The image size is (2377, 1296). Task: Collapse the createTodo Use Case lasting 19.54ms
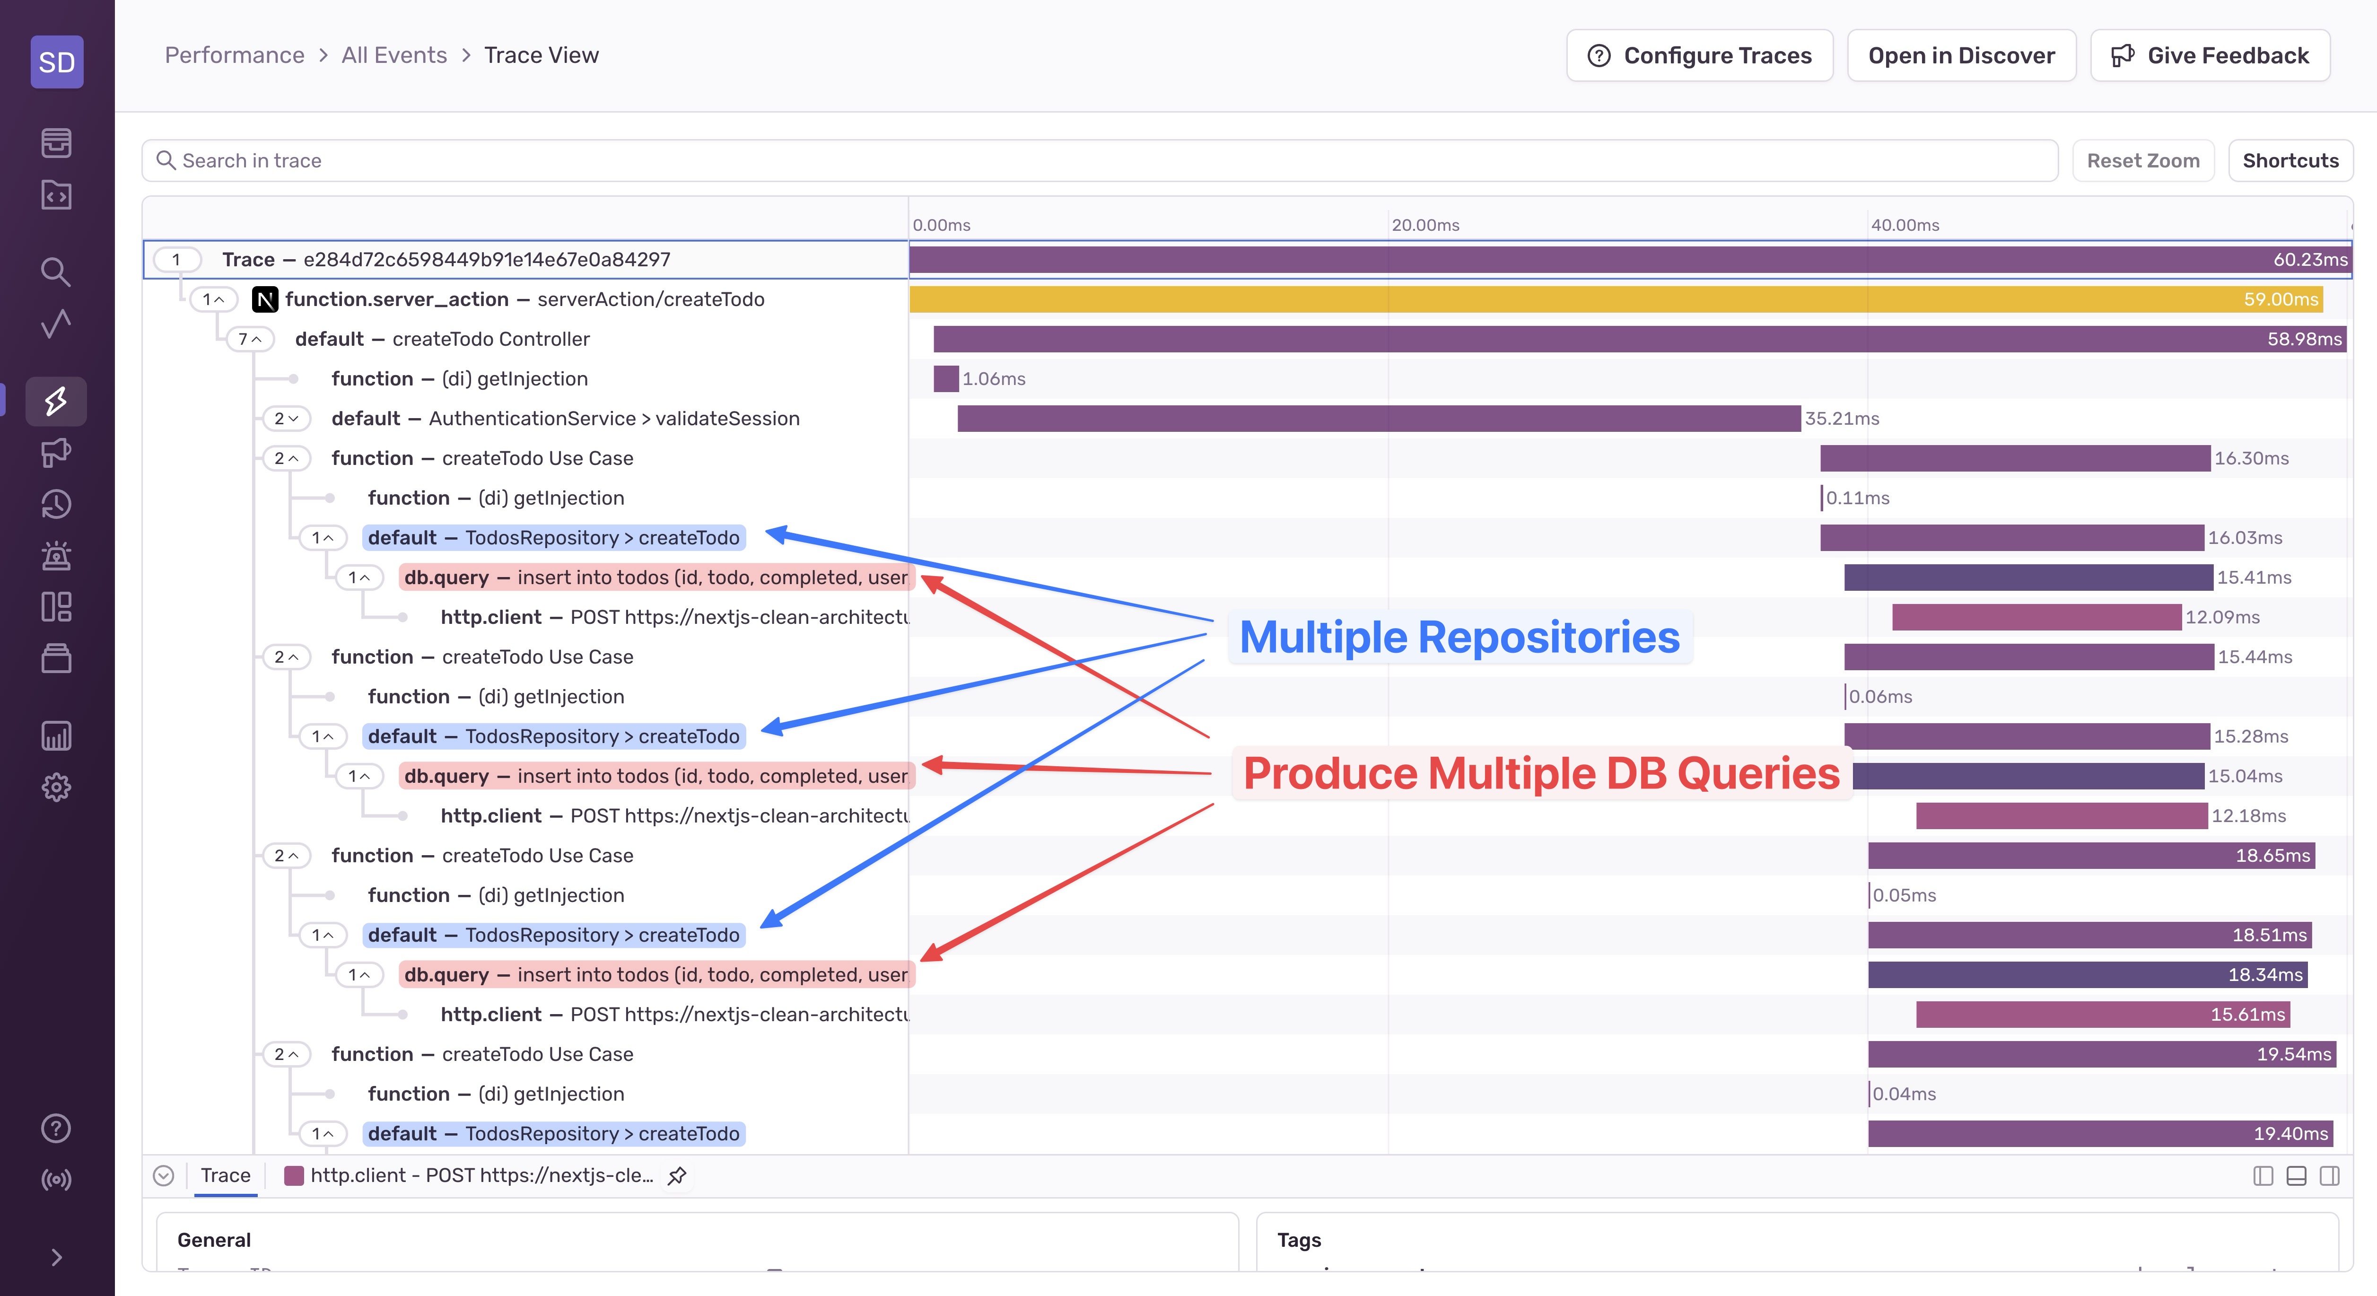coord(287,1053)
